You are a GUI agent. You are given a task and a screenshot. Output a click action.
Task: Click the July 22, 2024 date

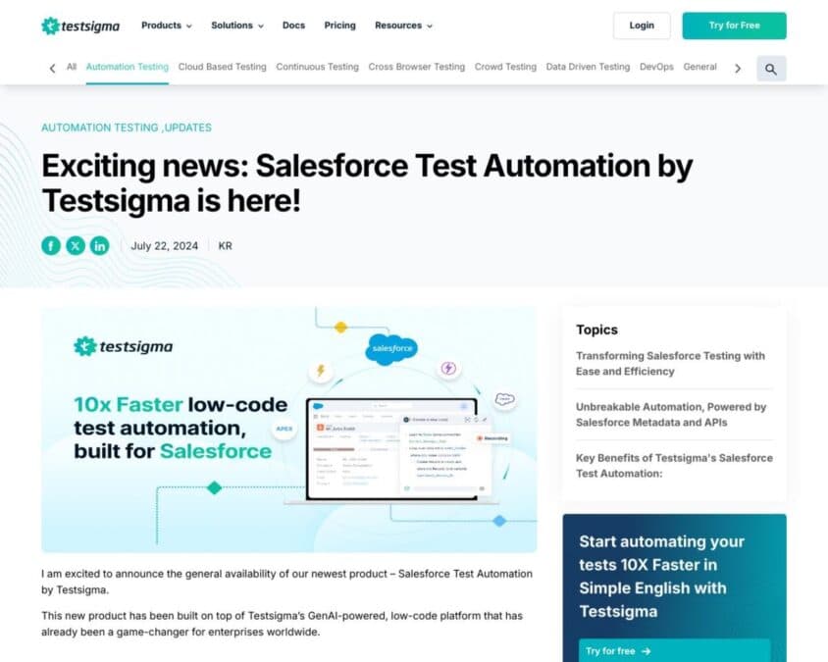[x=164, y=246]
